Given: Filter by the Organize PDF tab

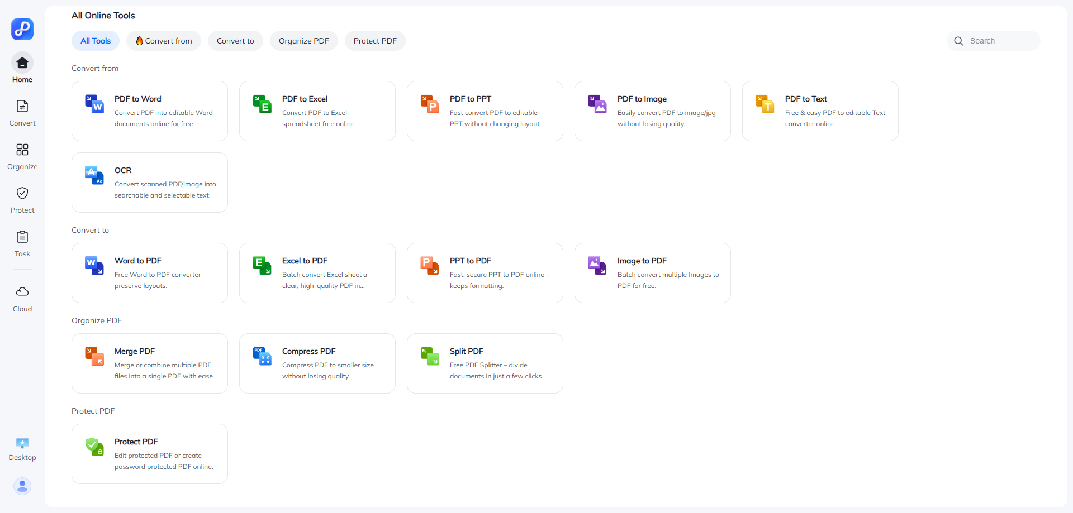Looking at the screenshot, I should click(x=303, y=41).
